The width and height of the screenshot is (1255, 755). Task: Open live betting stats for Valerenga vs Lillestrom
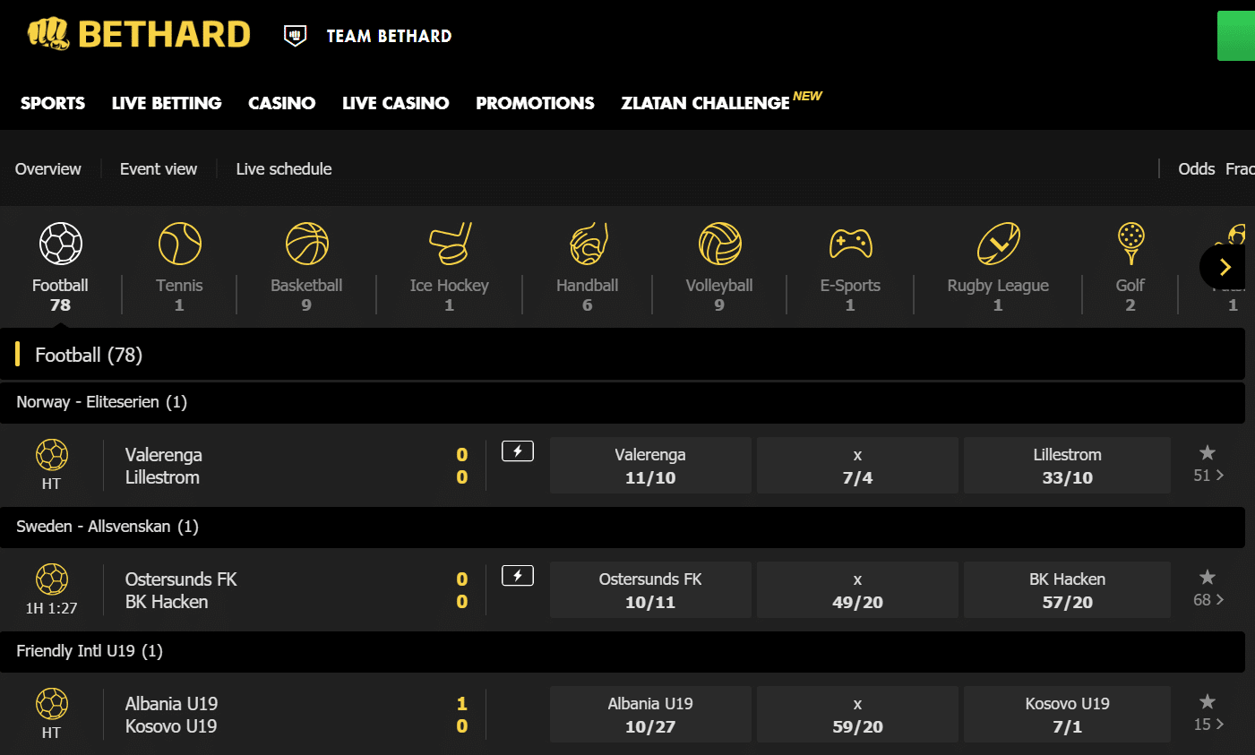tap(517, 450)
